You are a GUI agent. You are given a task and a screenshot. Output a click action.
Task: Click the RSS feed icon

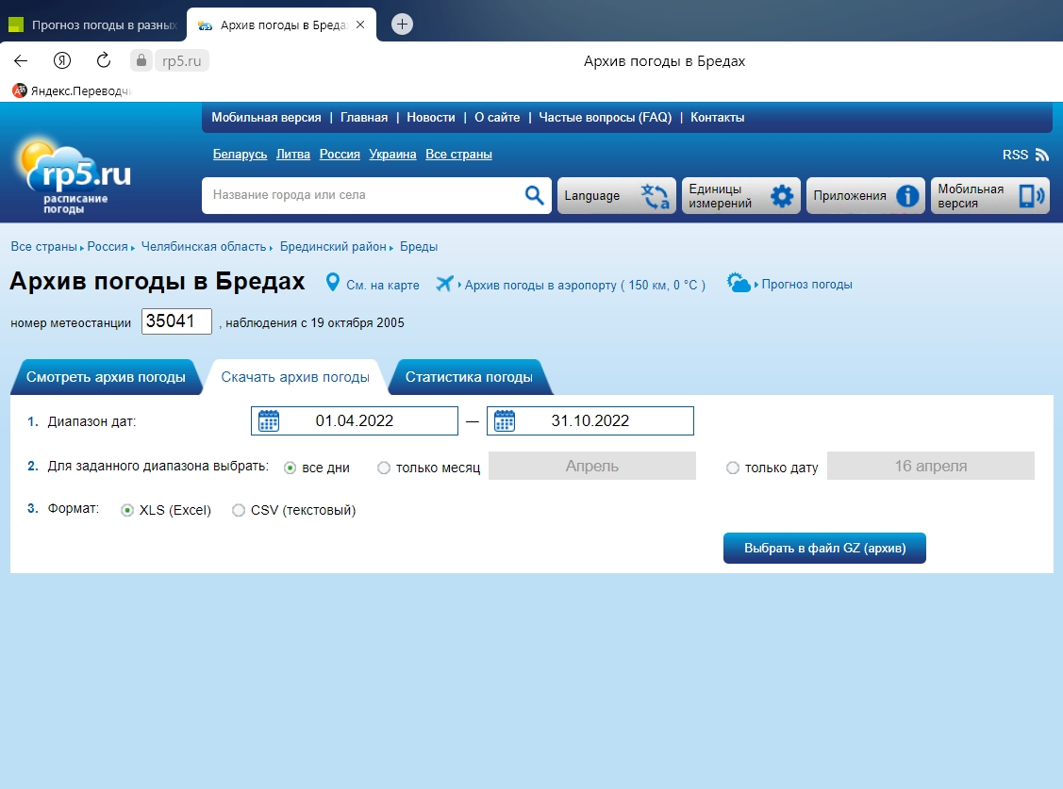[1042, 155]
